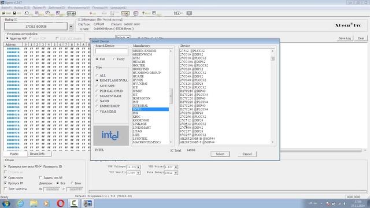
Task: Open the IC selection dropdown arrow
Action: (71, 27)
